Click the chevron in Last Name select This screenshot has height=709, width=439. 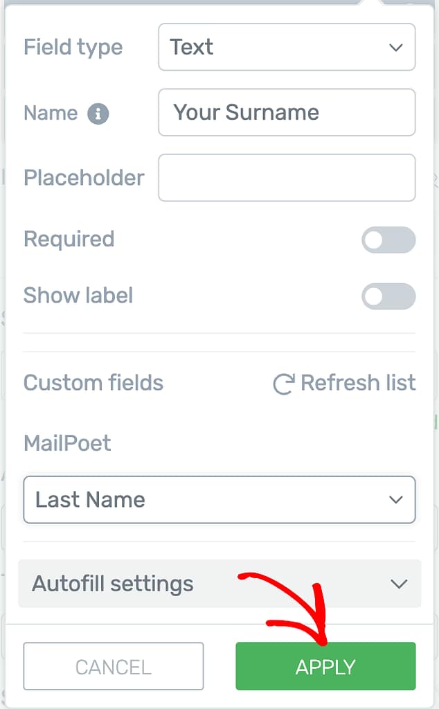coord(396,500)
